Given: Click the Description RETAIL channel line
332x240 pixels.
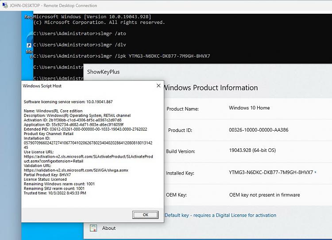Looking at the screenshot, I should coord(77,116).
